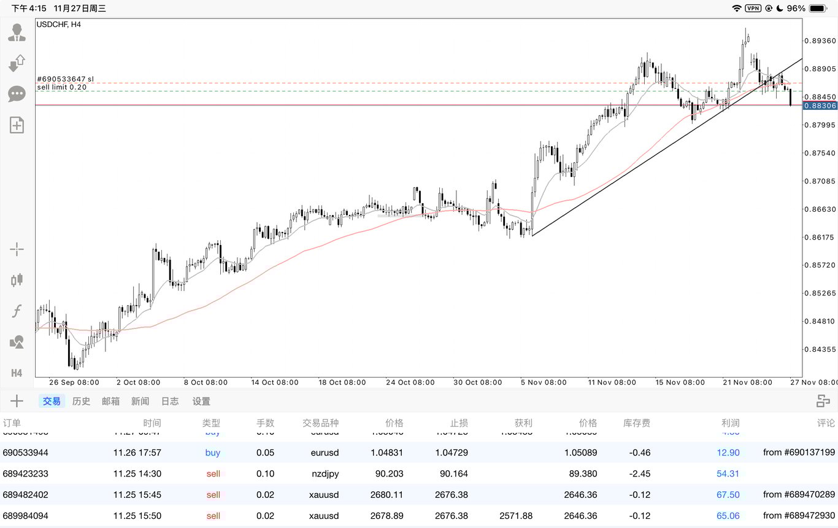
Task: Click the 交易品种 column header
Action: (x=320, y=423)
